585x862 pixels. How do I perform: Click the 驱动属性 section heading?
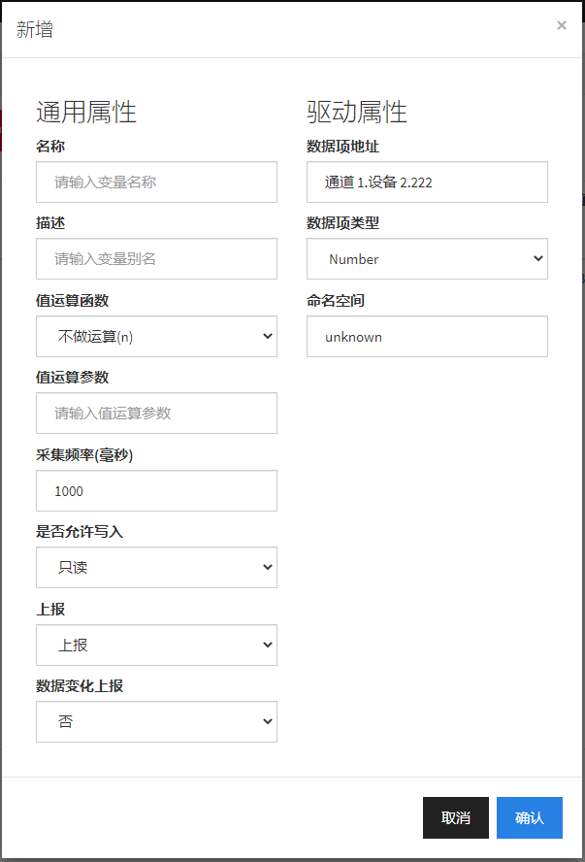[x=357, y=113]
